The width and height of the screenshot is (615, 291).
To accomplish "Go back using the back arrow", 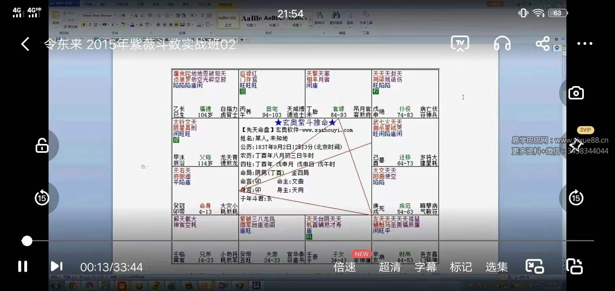I will click(x=25, y=44).
